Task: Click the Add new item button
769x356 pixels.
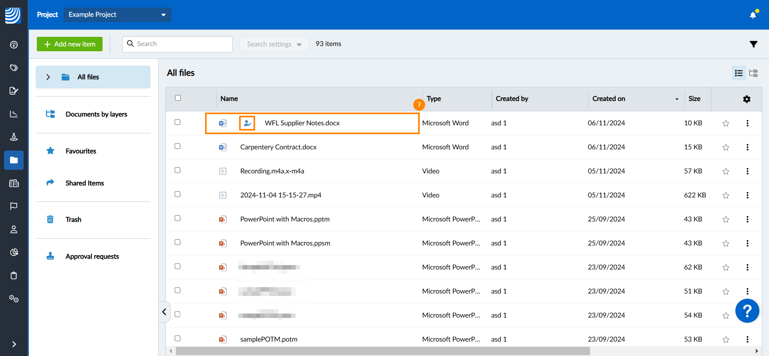Action: pyautogui.click(x=70, y=44)
